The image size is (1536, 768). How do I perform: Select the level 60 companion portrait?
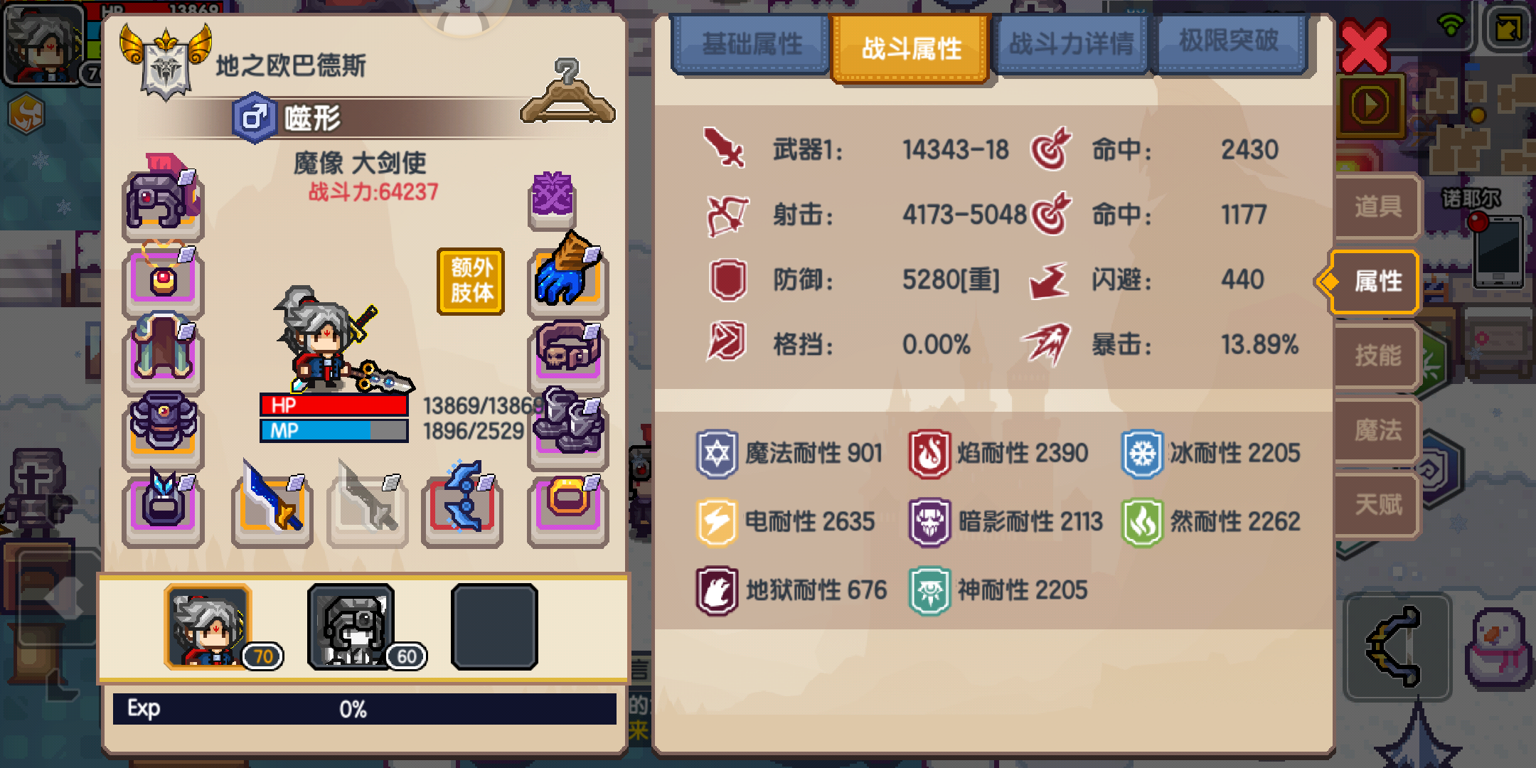click(351, 627)
